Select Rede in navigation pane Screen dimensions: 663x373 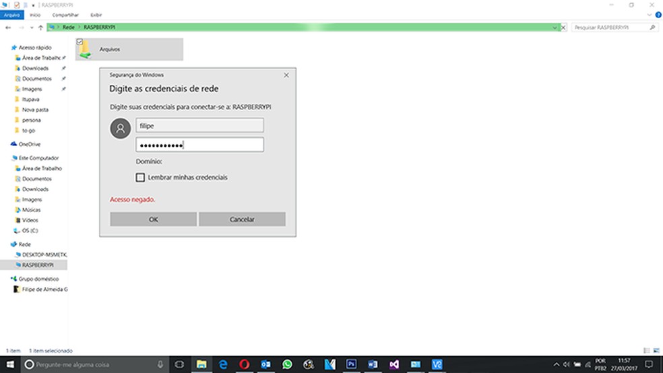[24, 244]
